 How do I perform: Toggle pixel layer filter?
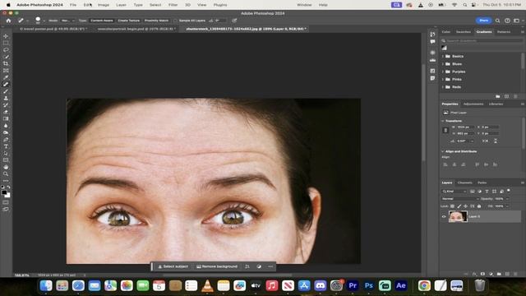(473, 192)
